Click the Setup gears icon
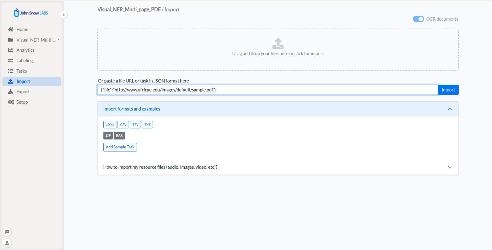The height and width of the screenshot is (250, 492). pyautogui.click(x=11, y=102)
